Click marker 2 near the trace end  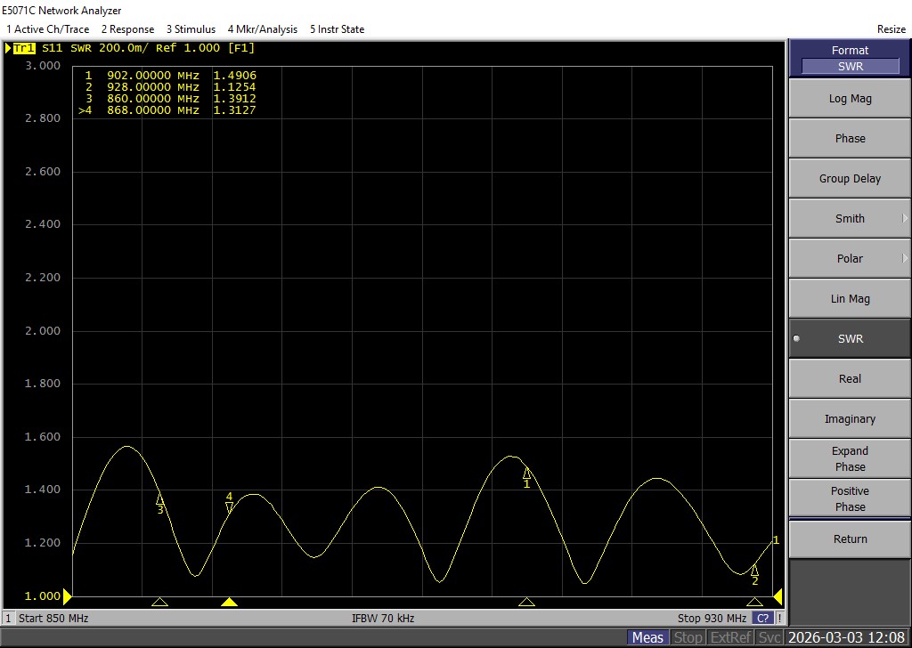(754, 571)
